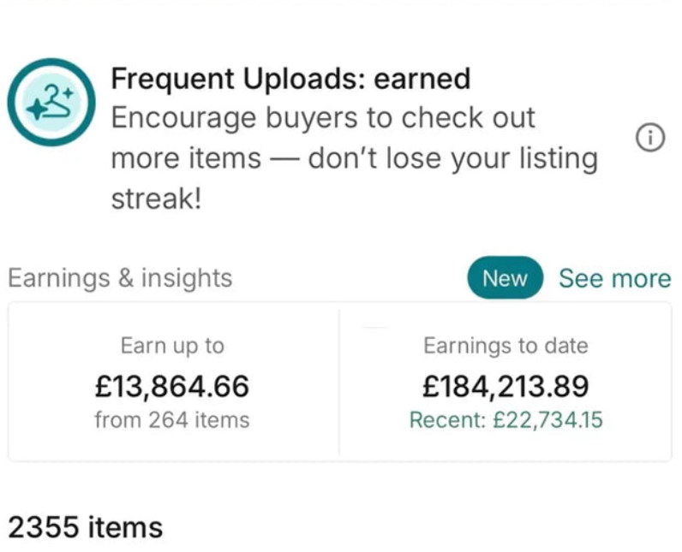
Task: Tap the sparkle star inside the badge
Action: click(37, 109)
